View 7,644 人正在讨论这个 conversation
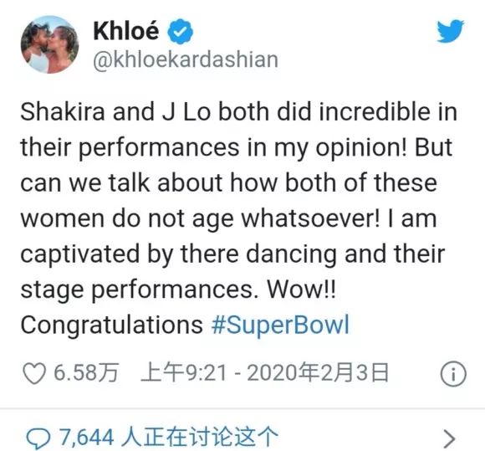 168,437
